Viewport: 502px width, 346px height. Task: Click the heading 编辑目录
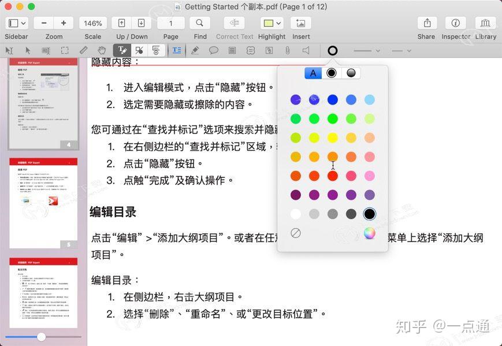tap(113, 212)
